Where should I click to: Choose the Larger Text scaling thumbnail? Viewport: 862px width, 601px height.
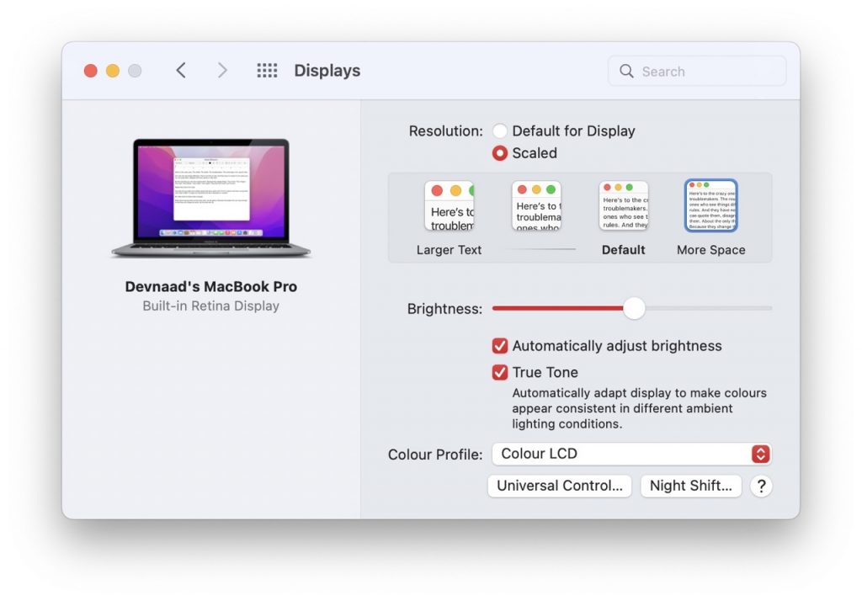click(450, 205)
